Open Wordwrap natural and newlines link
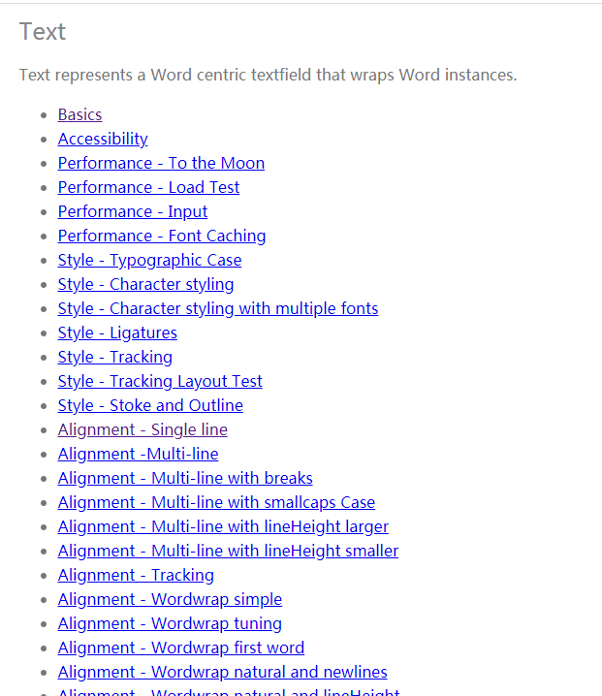The image size is (602, 696). coord(222,673)
